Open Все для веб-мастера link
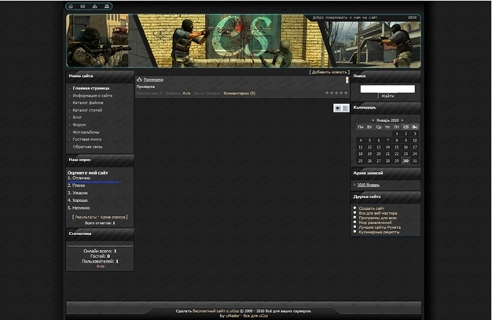Viewport: 492px width, 320px height. point(378,213)
